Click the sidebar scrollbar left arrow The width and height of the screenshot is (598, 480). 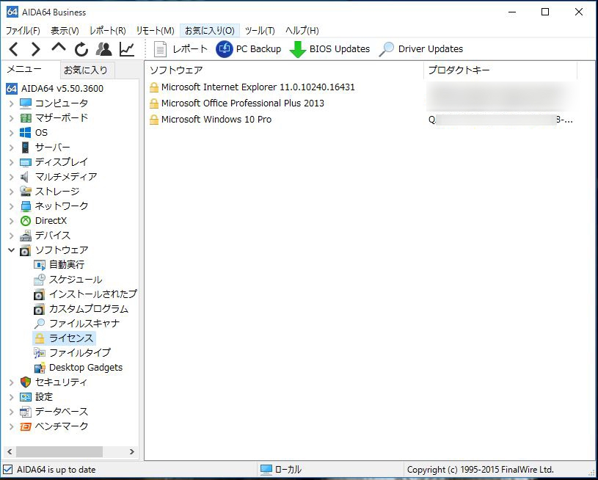coord(10,452)
